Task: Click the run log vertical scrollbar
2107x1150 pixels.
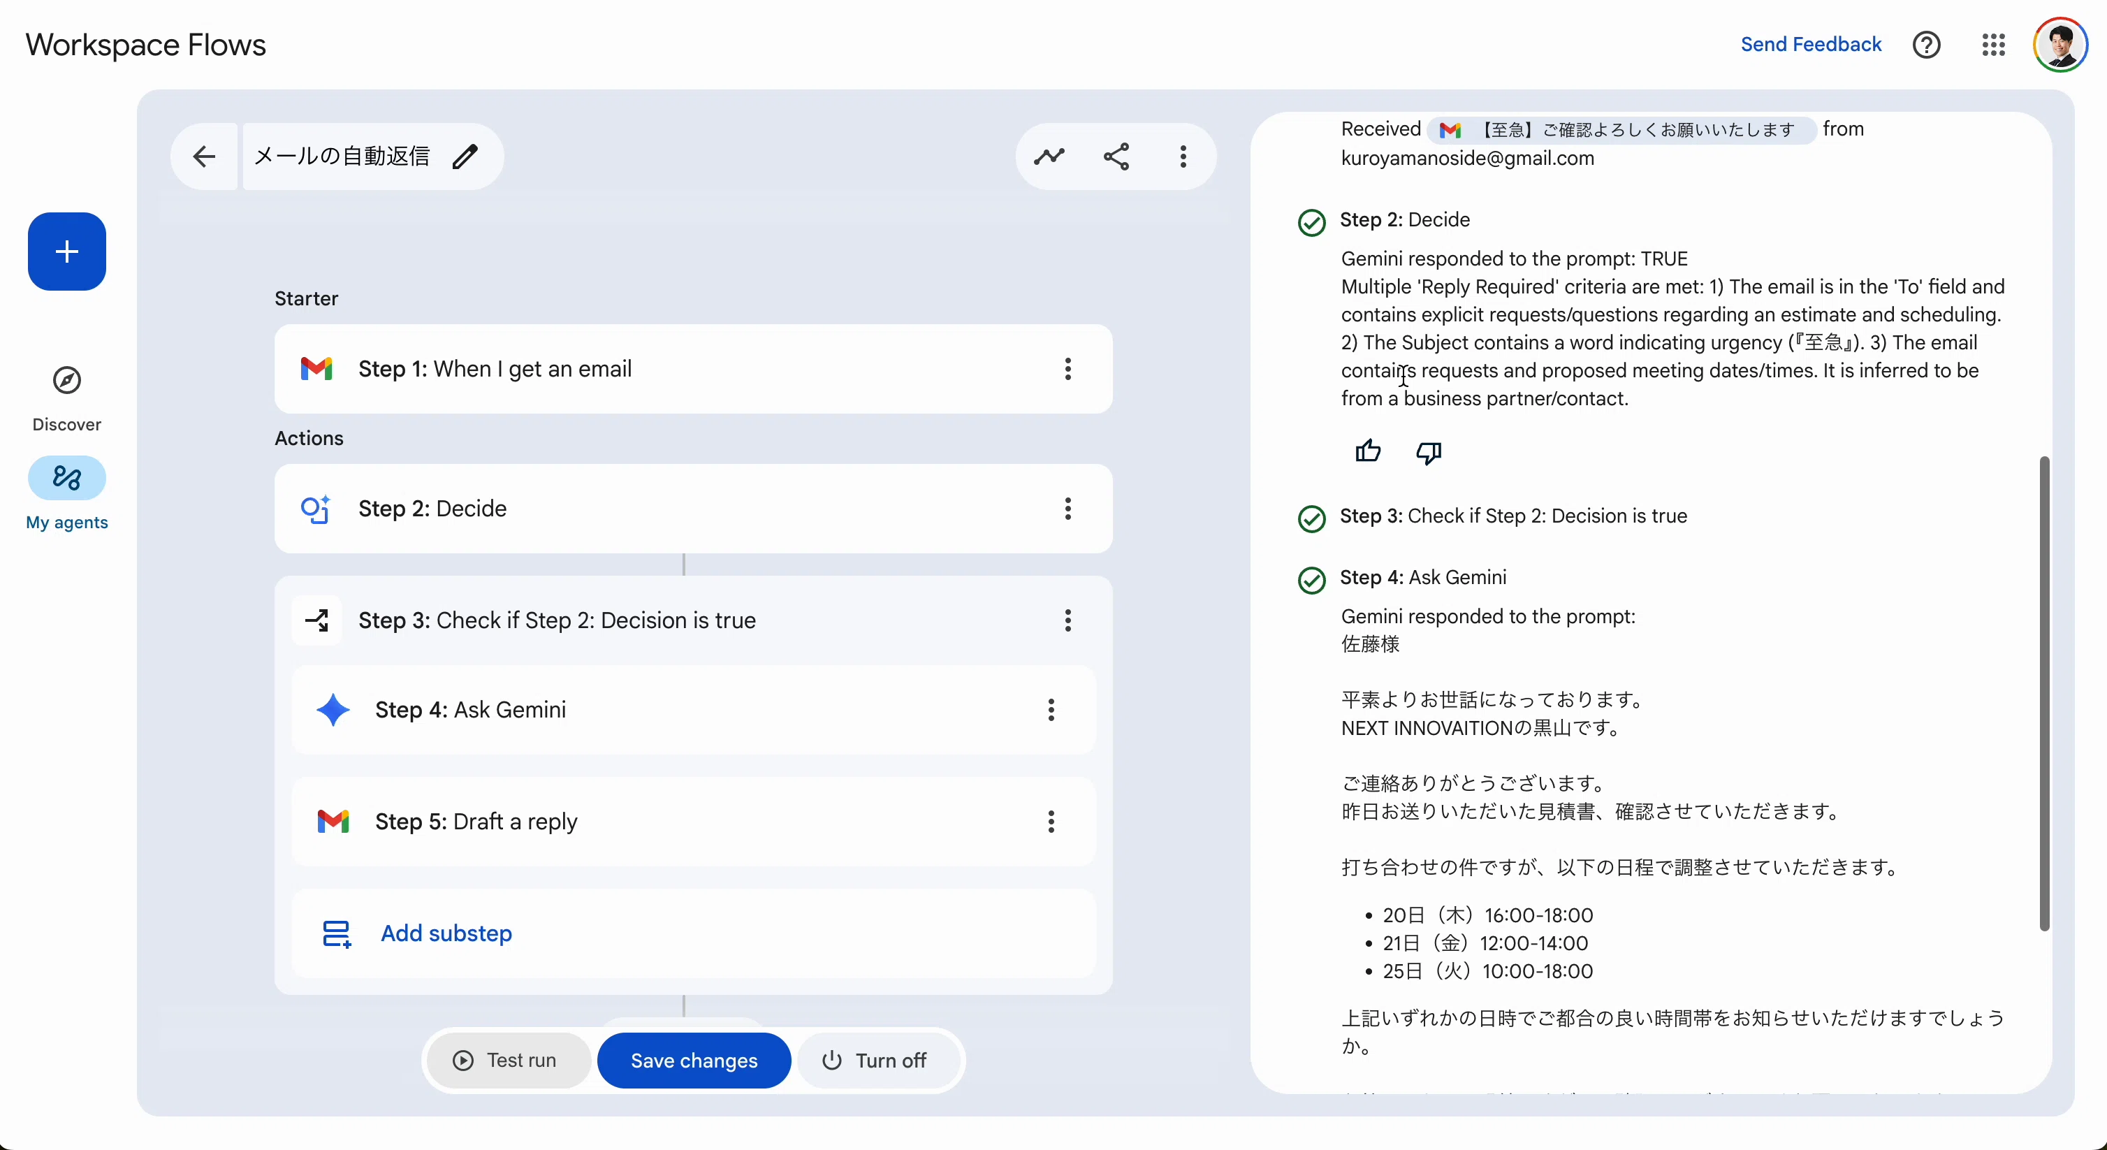Action: 2043,693
